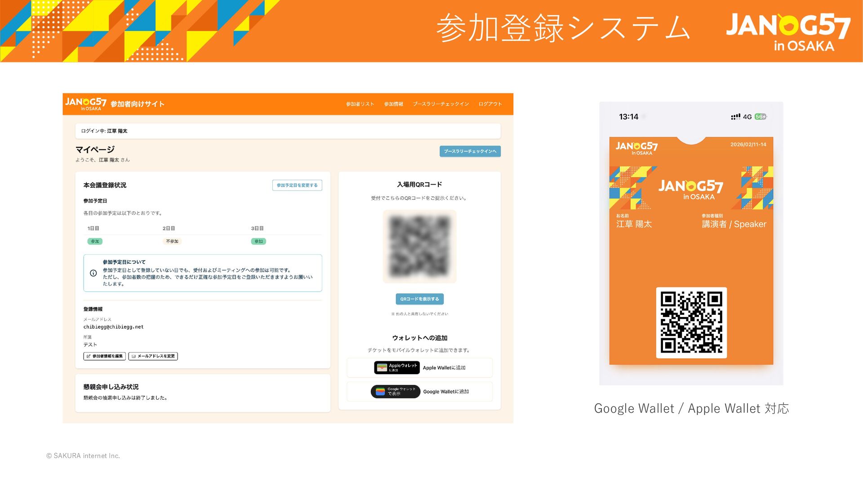Click the JANOG57 logo in site header
863x485 pixels.
pos(86,103)
